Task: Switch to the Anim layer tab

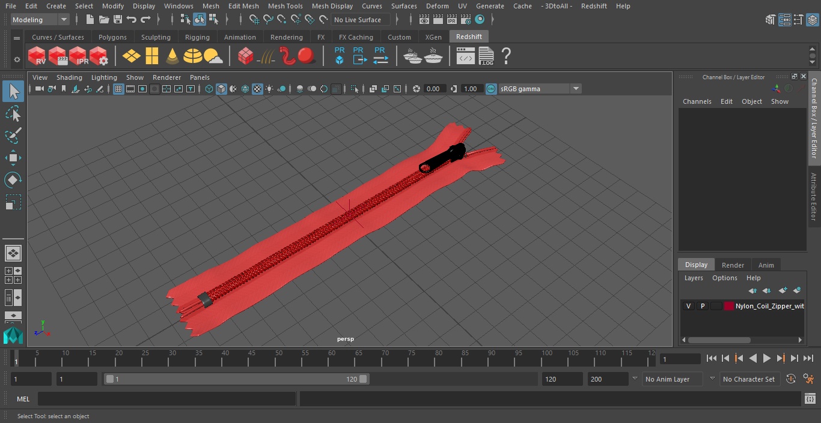Action: (766, 265)
